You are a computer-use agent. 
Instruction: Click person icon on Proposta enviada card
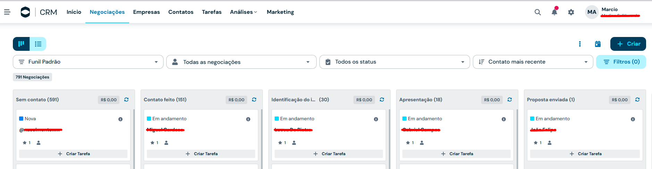pyautogui.click(x=550, y=143)
